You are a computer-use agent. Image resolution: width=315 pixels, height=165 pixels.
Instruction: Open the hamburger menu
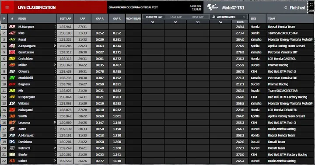pos(7,7)
